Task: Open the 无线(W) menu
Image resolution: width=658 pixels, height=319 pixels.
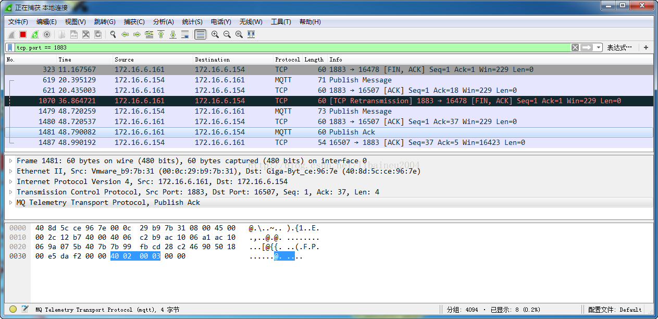Action: coord(251,22)
